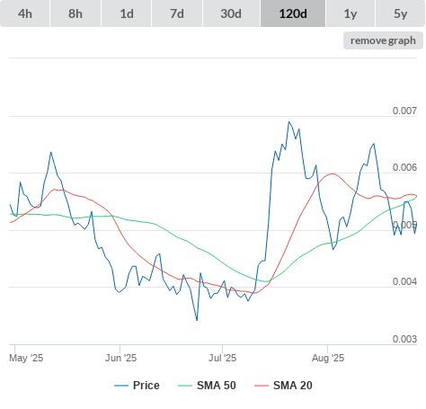
Task: Click the Jul '25 axis label
Action: [x=222, y=358]
